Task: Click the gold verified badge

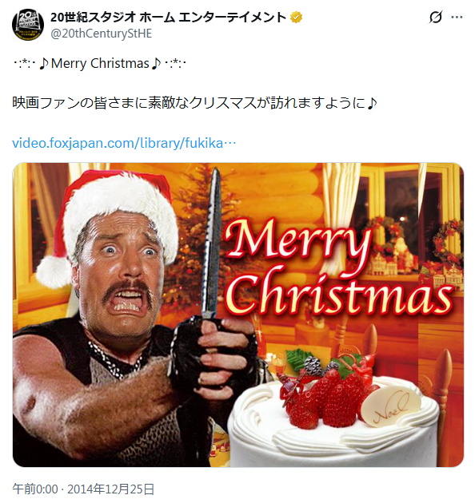Action: click(296, 18)
